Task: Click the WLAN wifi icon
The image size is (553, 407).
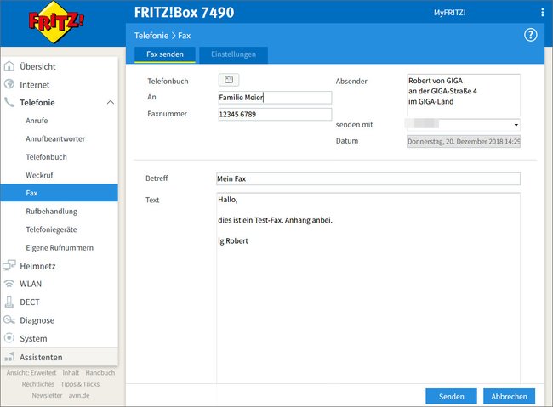Action: click(9, 284)
